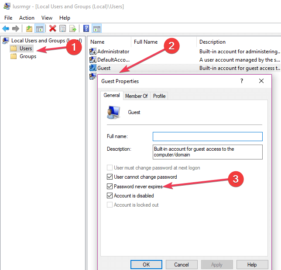Click the Apply button

(x=217, y=265)
